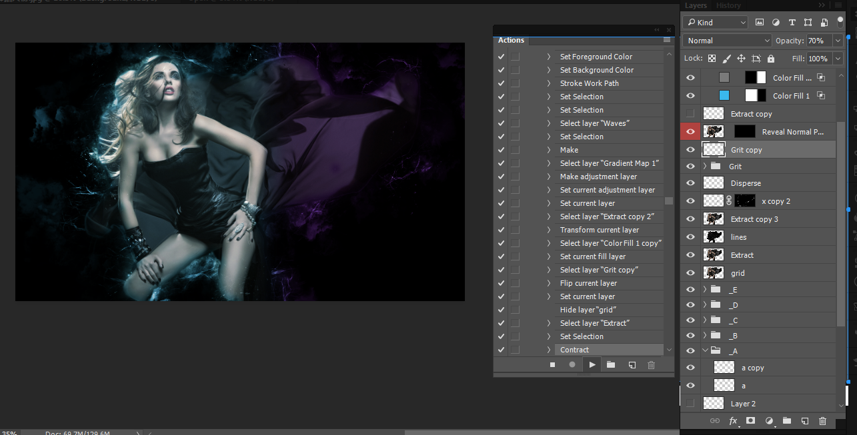
Task: Filter layers by adjustment layer icon
Action: (x=777, y=23)
